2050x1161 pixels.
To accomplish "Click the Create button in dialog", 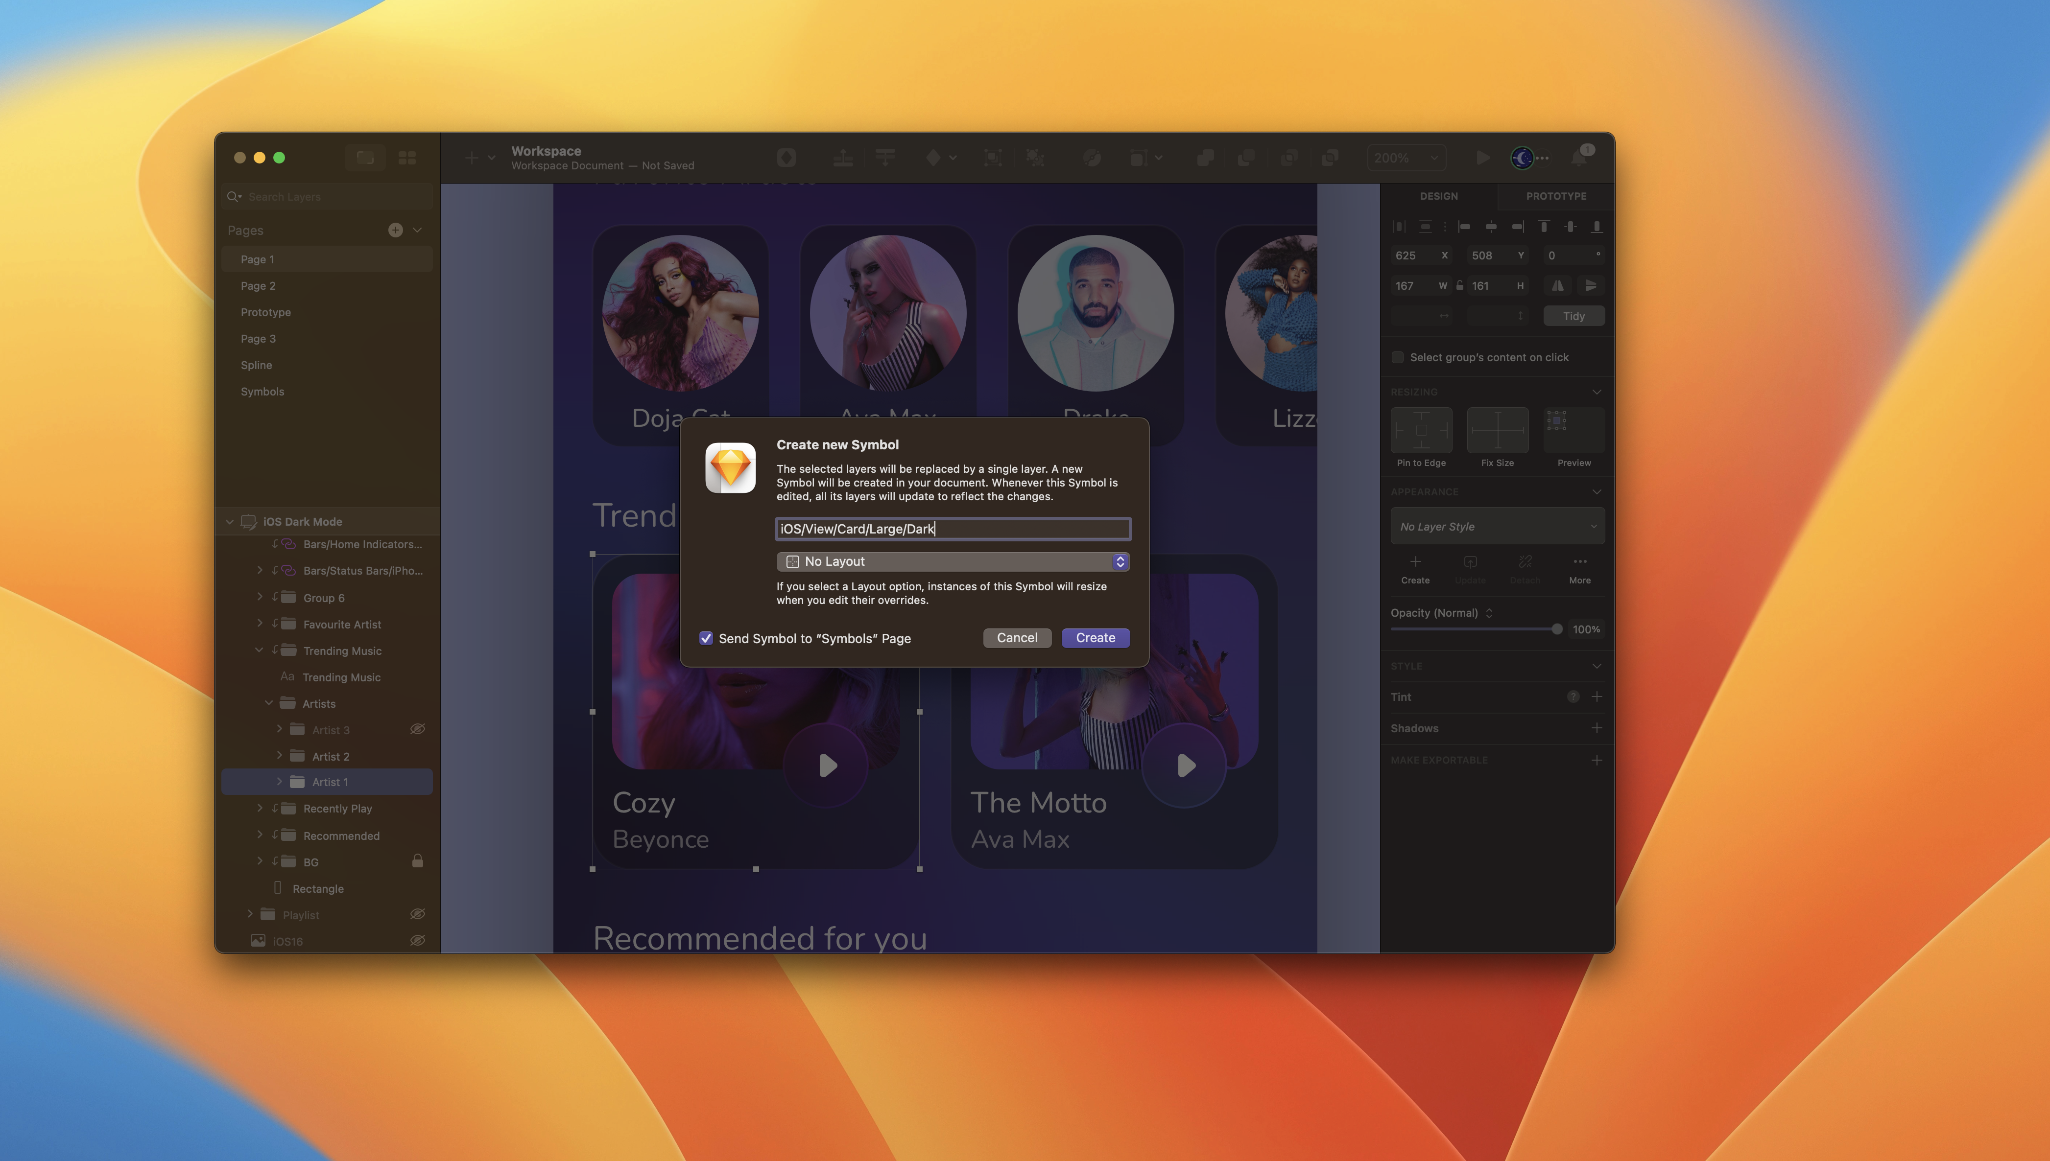I will tap(1095, 638).
